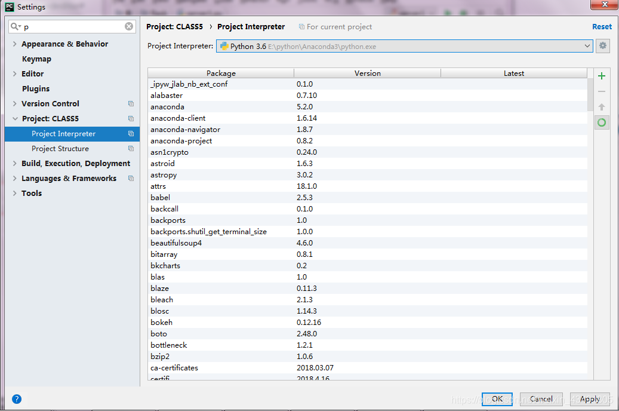Expand Appearance & Behavior section
Image resolution: width=619 pixels, height=411 pixels.
pyautogui.click(x=14, y=44)
